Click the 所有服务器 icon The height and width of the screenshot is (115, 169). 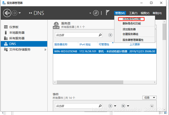coord(6,38)
